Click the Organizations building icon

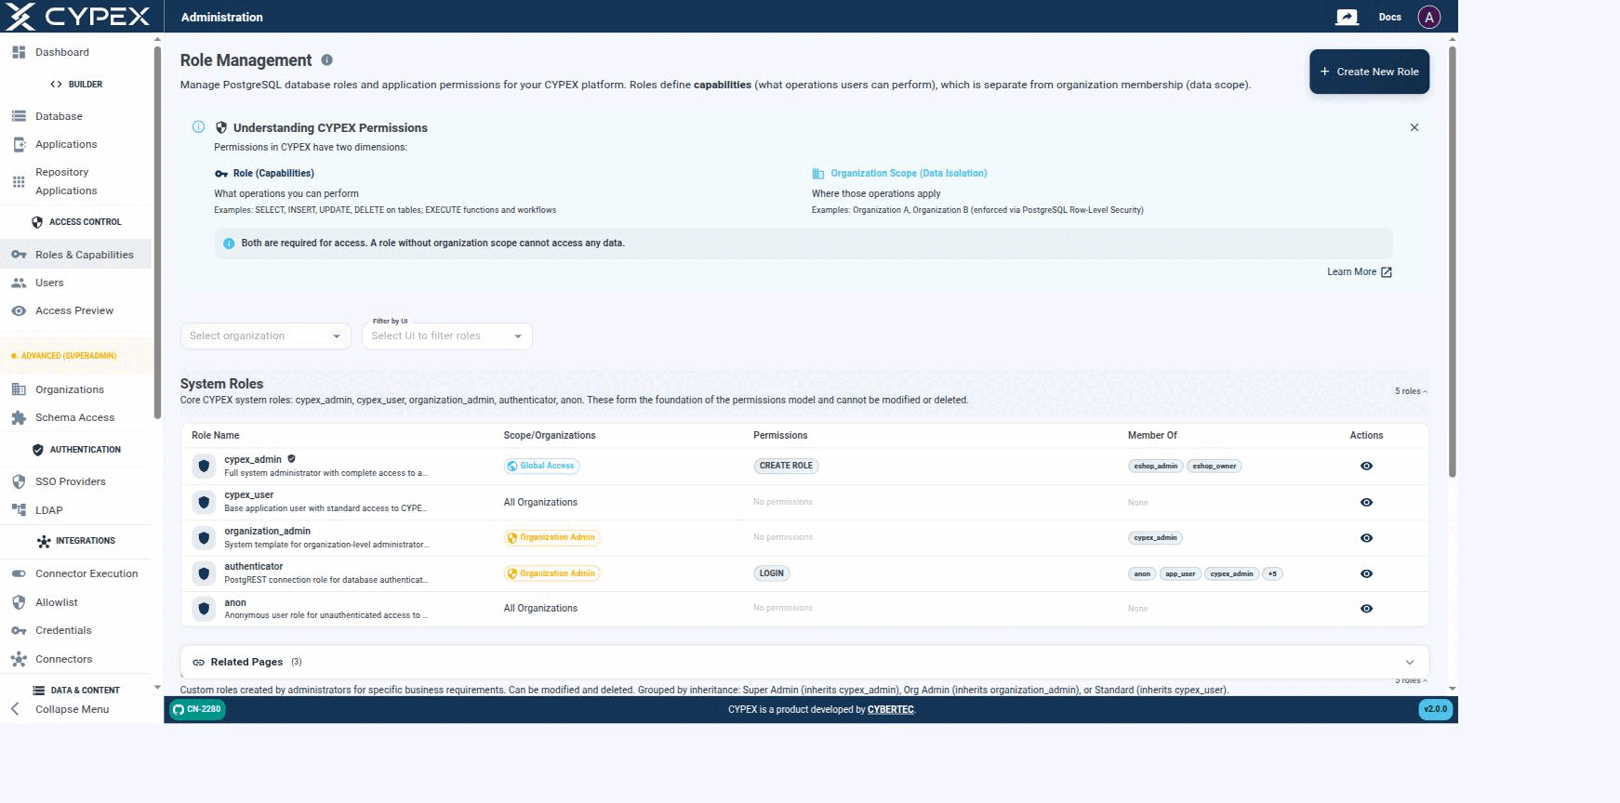pyautogui.click(x=19, y=389)
